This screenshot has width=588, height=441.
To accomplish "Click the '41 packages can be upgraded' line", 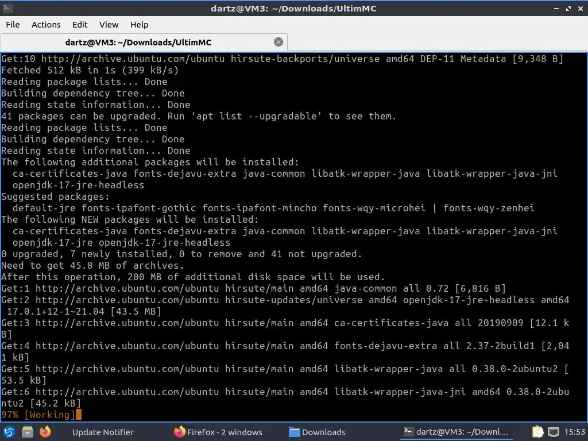I will click(199, 116).
